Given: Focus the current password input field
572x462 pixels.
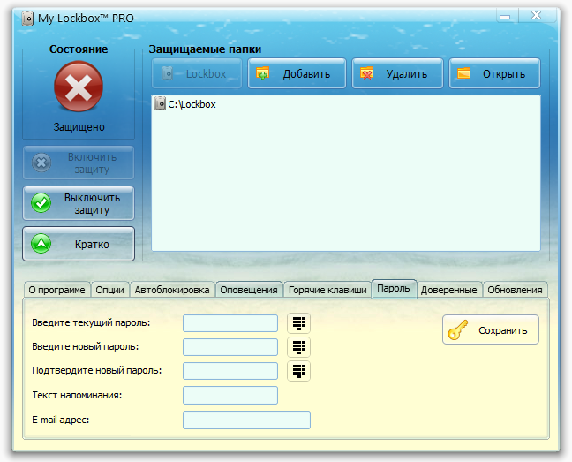Looking at the screenshot, I should [x=230, y=323].
